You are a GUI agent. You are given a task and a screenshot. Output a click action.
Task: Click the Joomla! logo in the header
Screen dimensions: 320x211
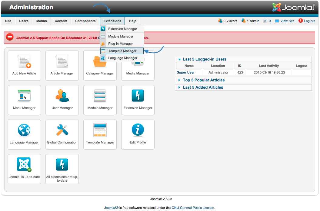point(293,7)
